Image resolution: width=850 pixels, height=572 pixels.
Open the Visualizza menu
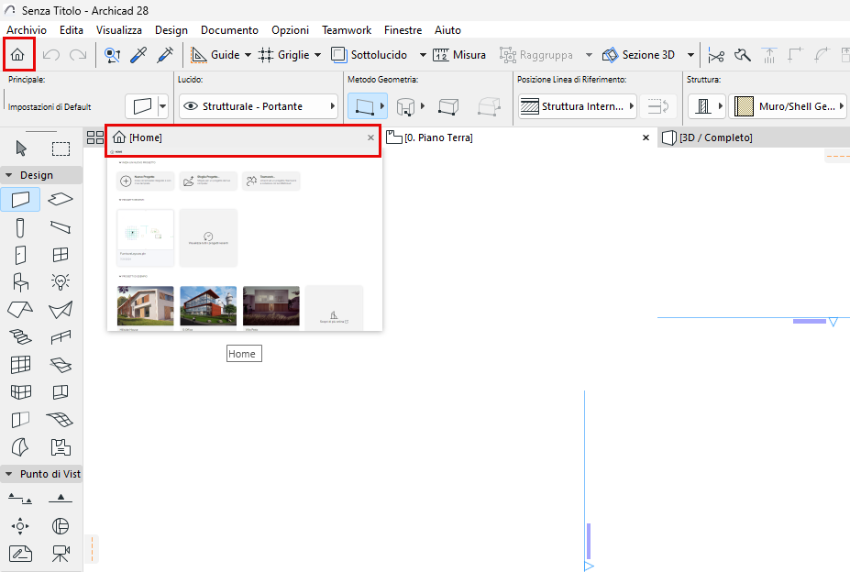(x=118, y=30)
